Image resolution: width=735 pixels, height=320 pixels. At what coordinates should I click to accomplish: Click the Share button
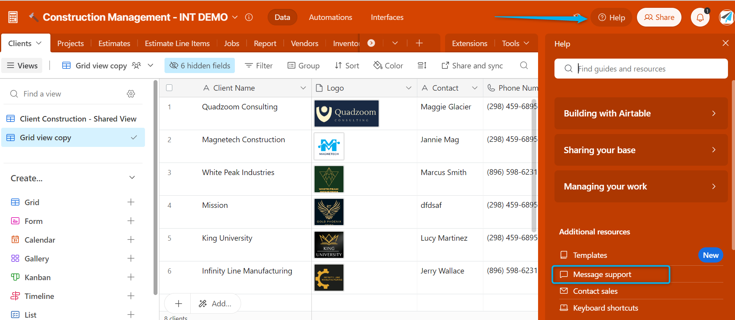[659, 18]
